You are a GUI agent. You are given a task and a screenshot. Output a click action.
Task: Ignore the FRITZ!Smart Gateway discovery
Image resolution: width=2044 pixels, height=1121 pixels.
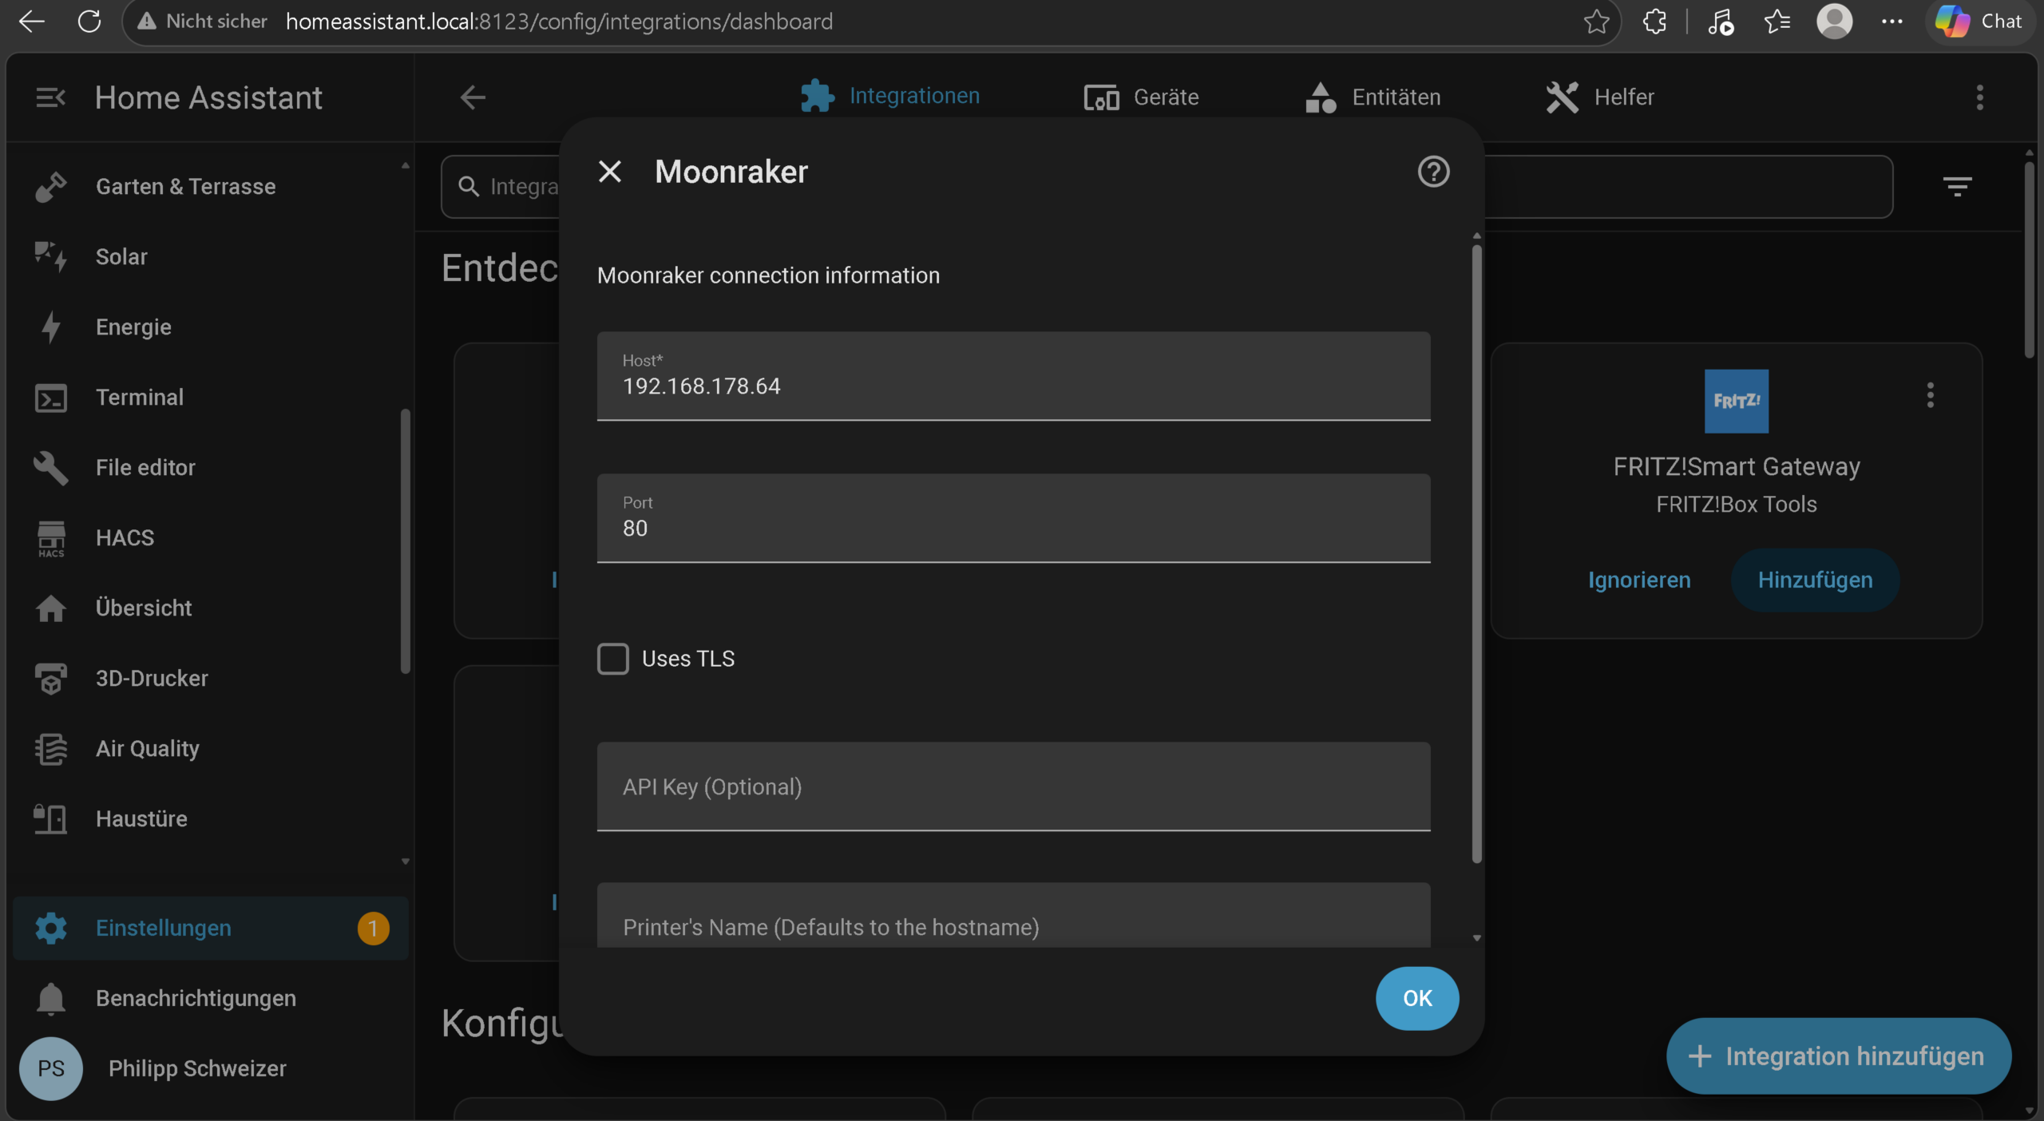pyautogui.click(x=1638, y=580)
